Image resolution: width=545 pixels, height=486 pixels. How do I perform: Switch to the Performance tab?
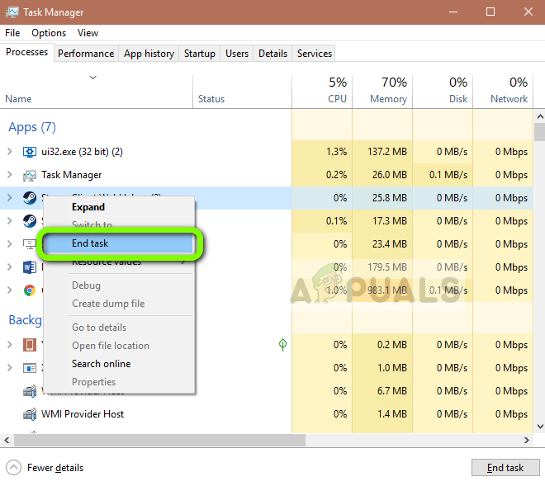coord(86,54)
